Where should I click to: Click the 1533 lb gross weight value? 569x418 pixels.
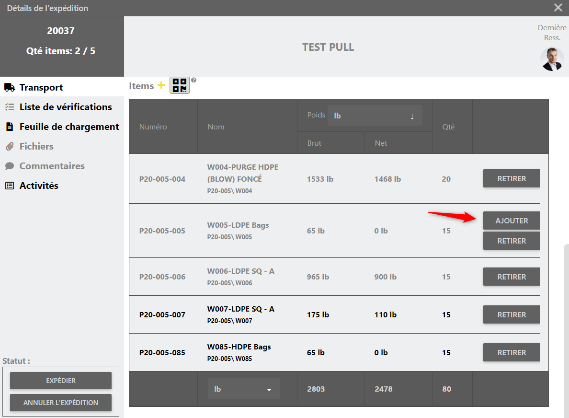pyautogui.click(x=320, y=179)
